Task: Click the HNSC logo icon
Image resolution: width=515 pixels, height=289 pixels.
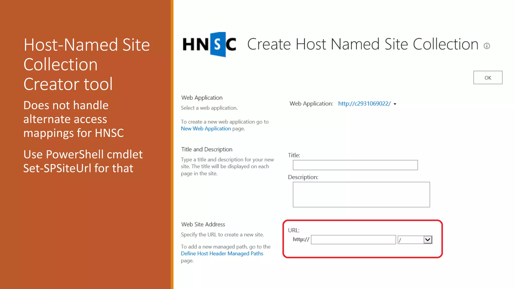Action: coord(209,44)
